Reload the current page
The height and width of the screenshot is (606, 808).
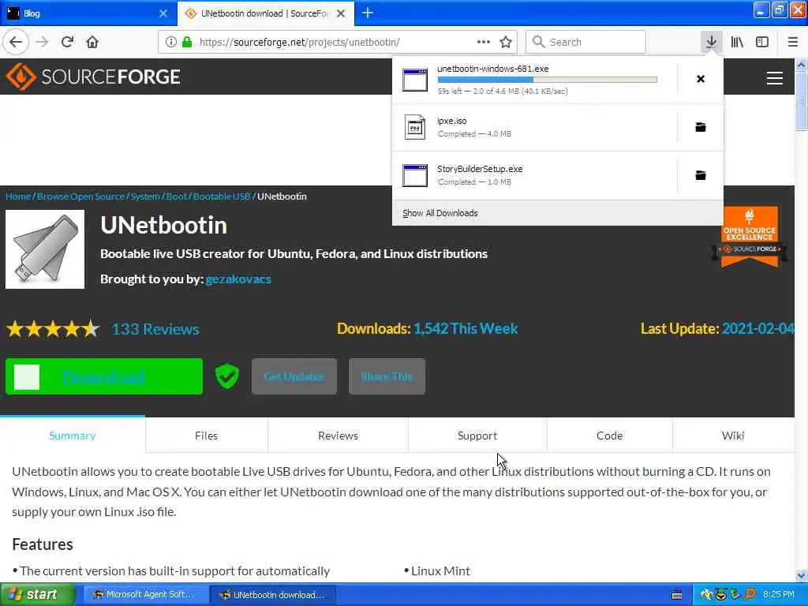[x=67, y=42]
